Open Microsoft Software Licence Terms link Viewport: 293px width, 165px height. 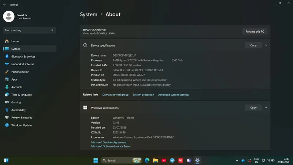[111, 146]
